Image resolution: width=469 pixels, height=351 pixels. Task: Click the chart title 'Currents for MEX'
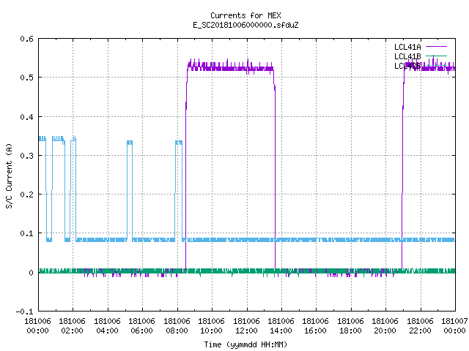click(x=245, y=15)
